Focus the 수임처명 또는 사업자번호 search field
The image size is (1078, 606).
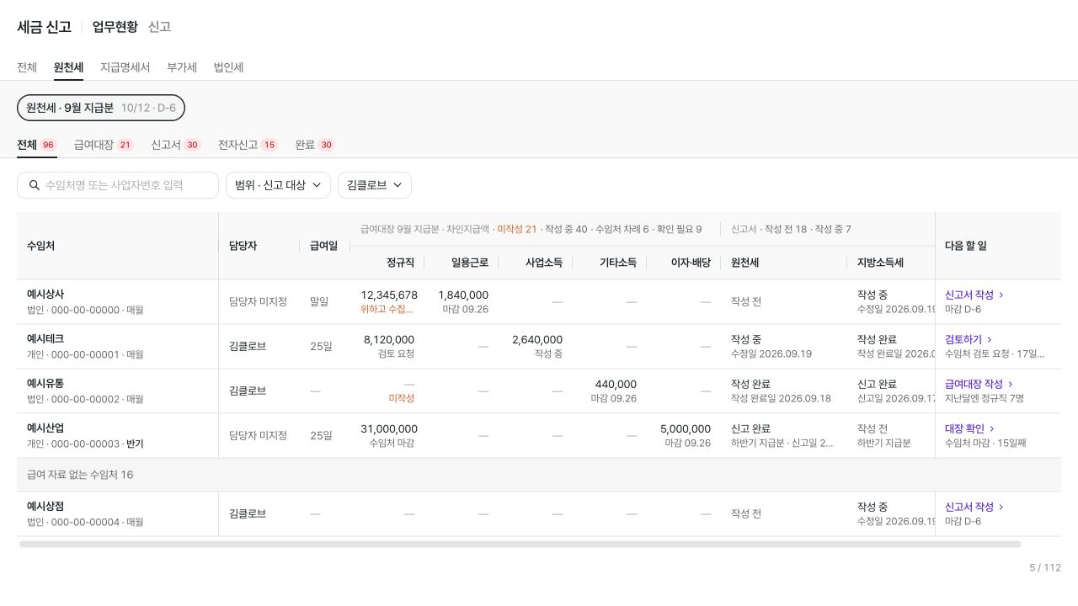[x=118, y=185]
